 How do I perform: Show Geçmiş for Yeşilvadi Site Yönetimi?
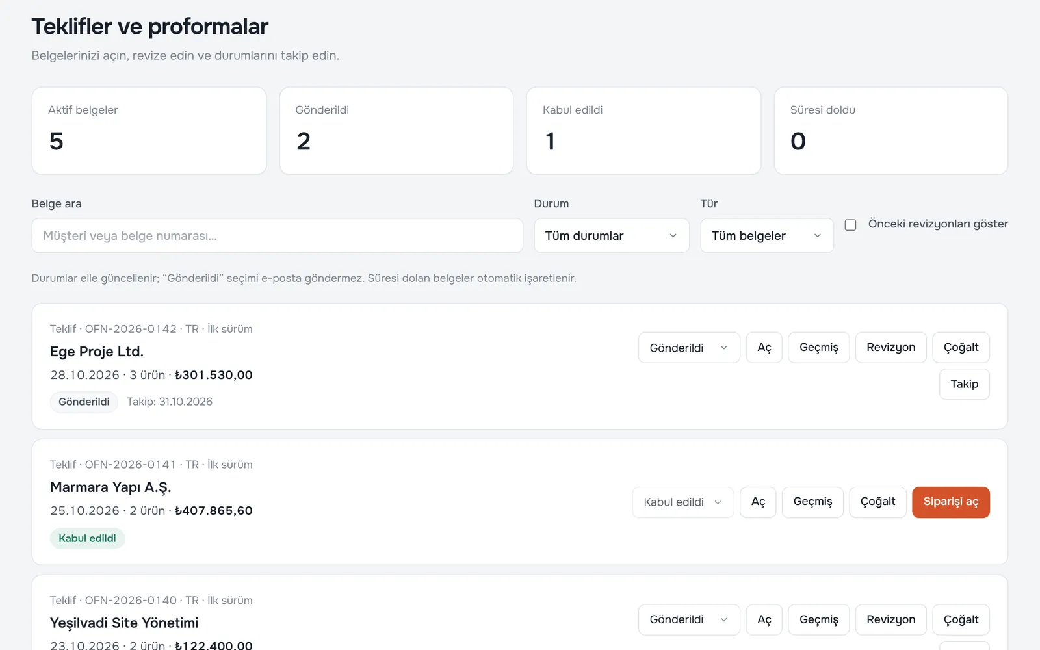coord(819,619)
